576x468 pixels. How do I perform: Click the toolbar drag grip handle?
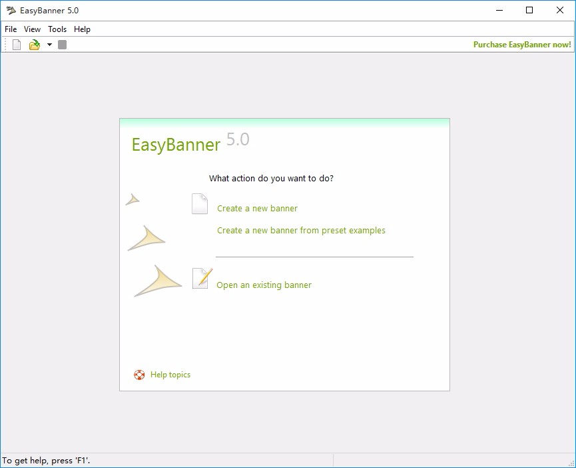(x=5, y=45)
